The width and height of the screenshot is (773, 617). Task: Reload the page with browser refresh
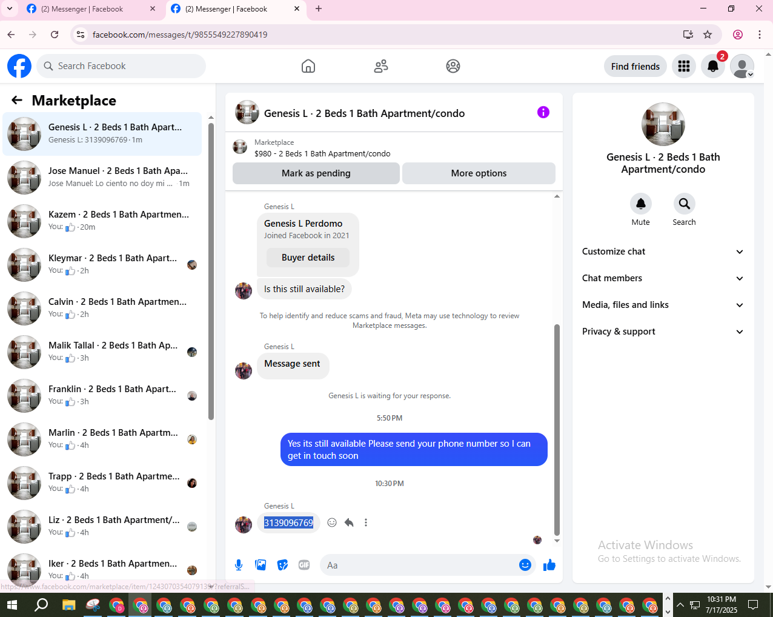tap(55, 35)
